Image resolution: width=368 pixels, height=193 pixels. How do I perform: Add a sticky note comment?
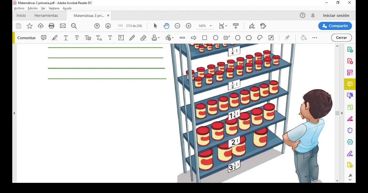tap(44, 38)
